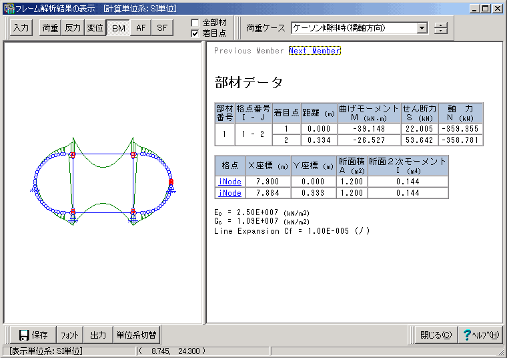Click the shear force value 22.005

[x=420, y=129]
